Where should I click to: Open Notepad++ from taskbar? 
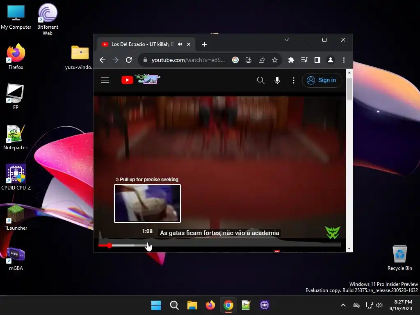246,305
